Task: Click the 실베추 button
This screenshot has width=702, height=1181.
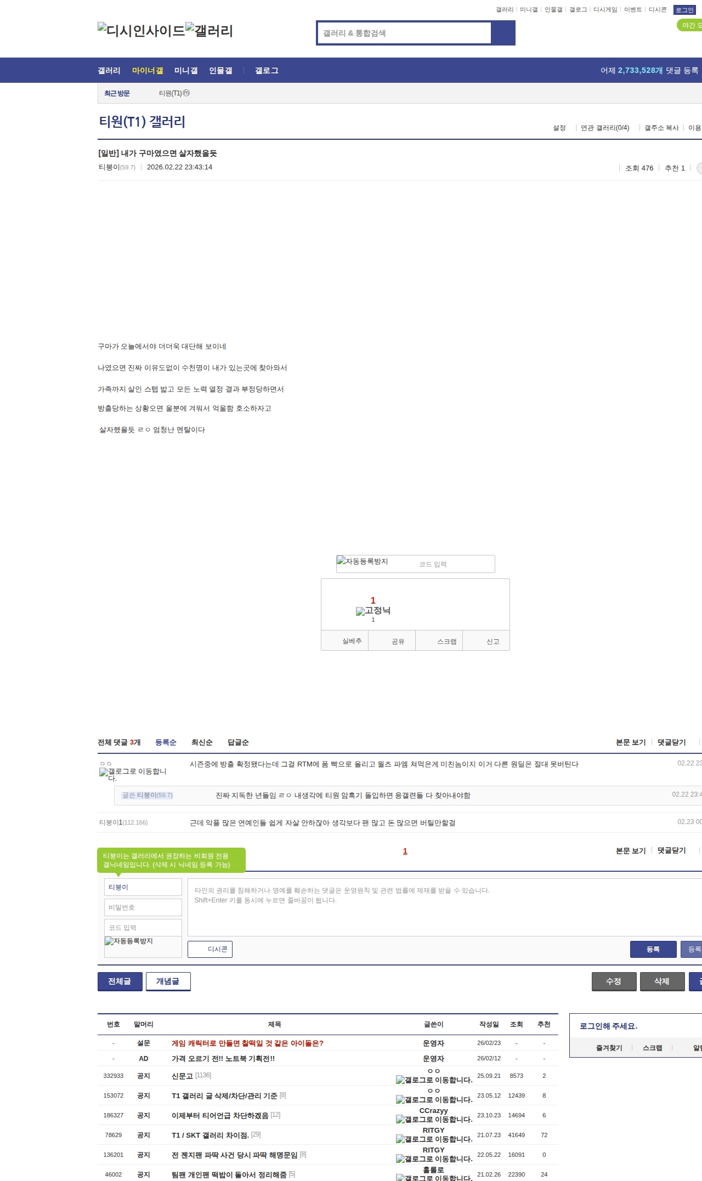Action: pyautogui.click(x=345, y=641)
